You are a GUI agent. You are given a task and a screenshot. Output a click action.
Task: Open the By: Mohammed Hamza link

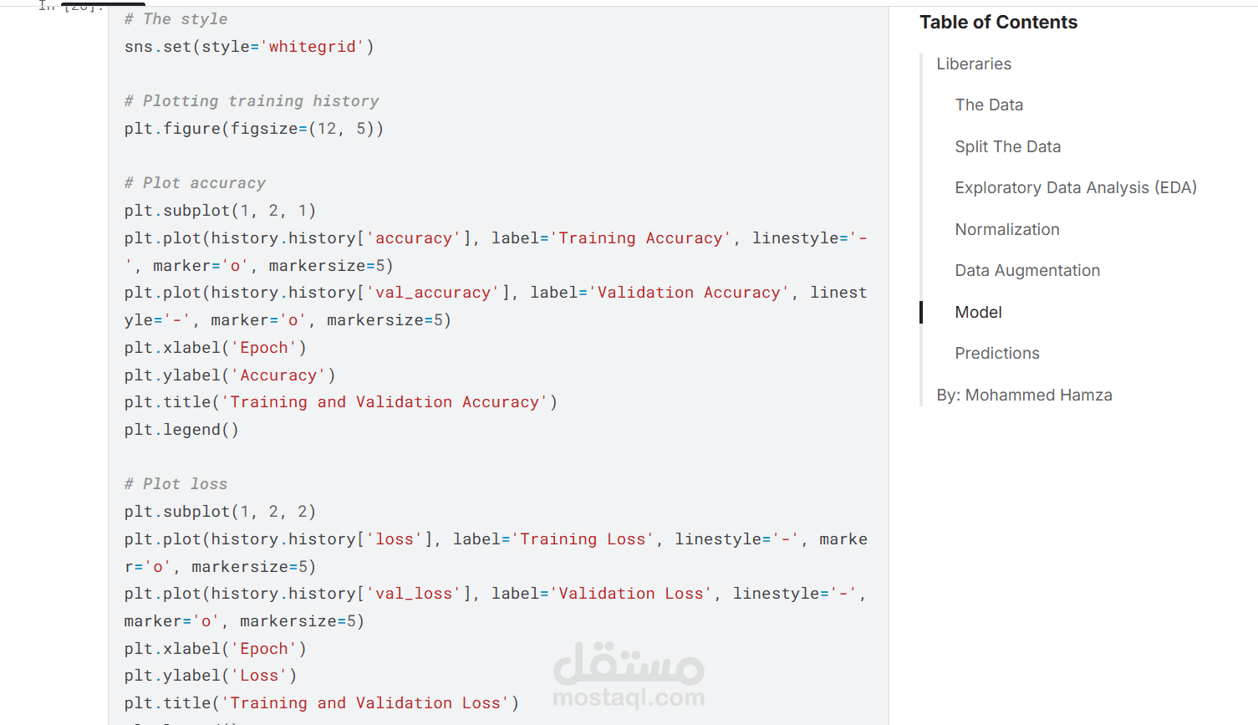click(x=1024, y=396)
